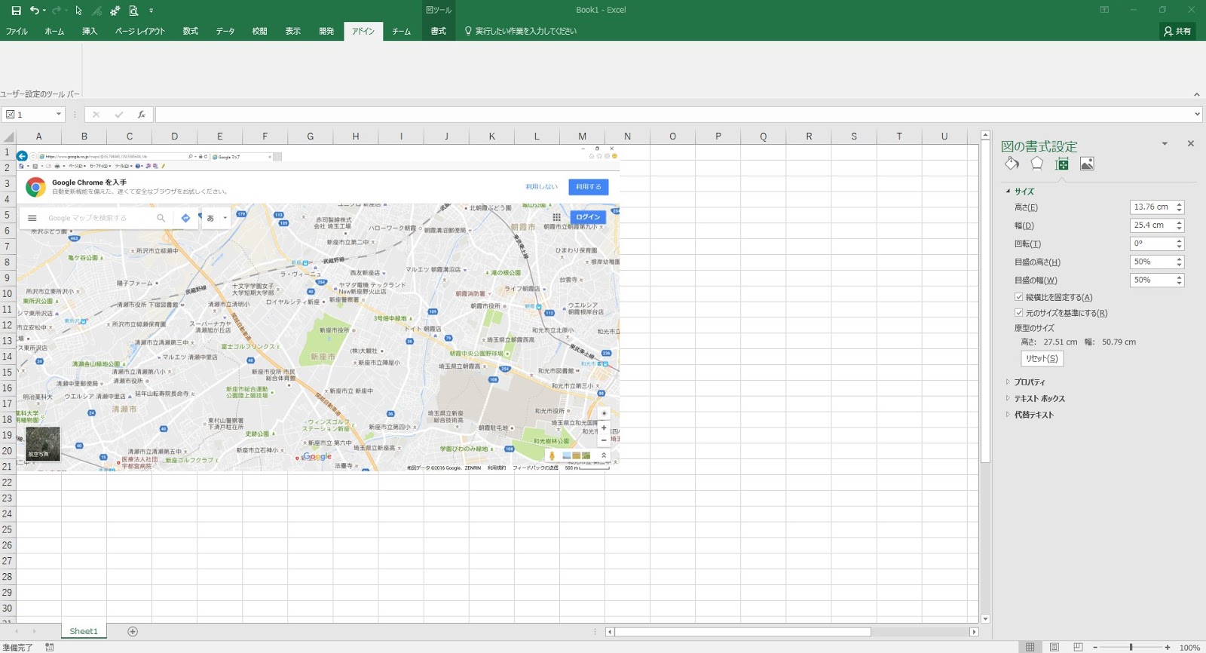Screen dimensions: 1206x653
Task: Switch to the 挿入 ribbon tab
Action: pos(90,31)
